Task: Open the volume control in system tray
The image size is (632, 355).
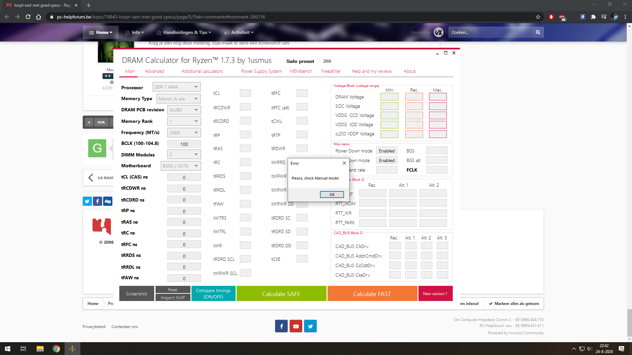Action: coord(589,349)
